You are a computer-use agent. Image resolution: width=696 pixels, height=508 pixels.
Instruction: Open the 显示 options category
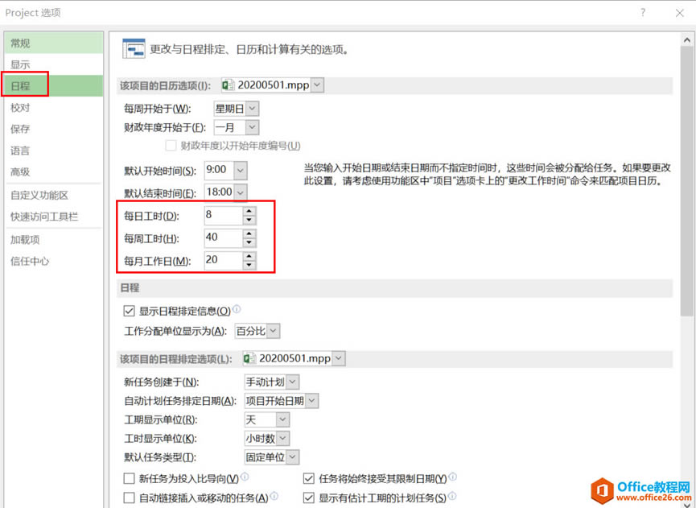(53, 65)
